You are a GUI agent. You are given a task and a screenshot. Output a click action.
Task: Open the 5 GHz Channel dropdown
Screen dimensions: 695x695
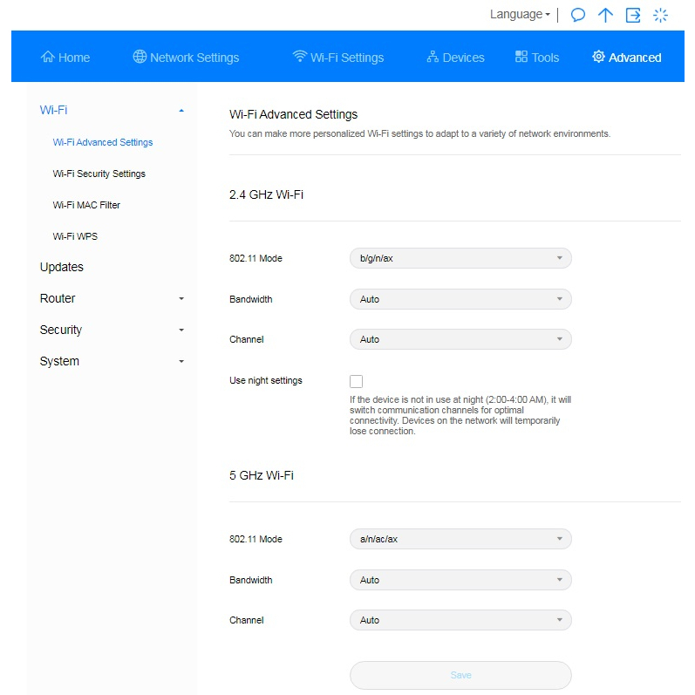click(x=460, y=620)
